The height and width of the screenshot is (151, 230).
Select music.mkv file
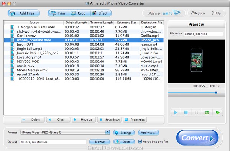tap(84, 66)
